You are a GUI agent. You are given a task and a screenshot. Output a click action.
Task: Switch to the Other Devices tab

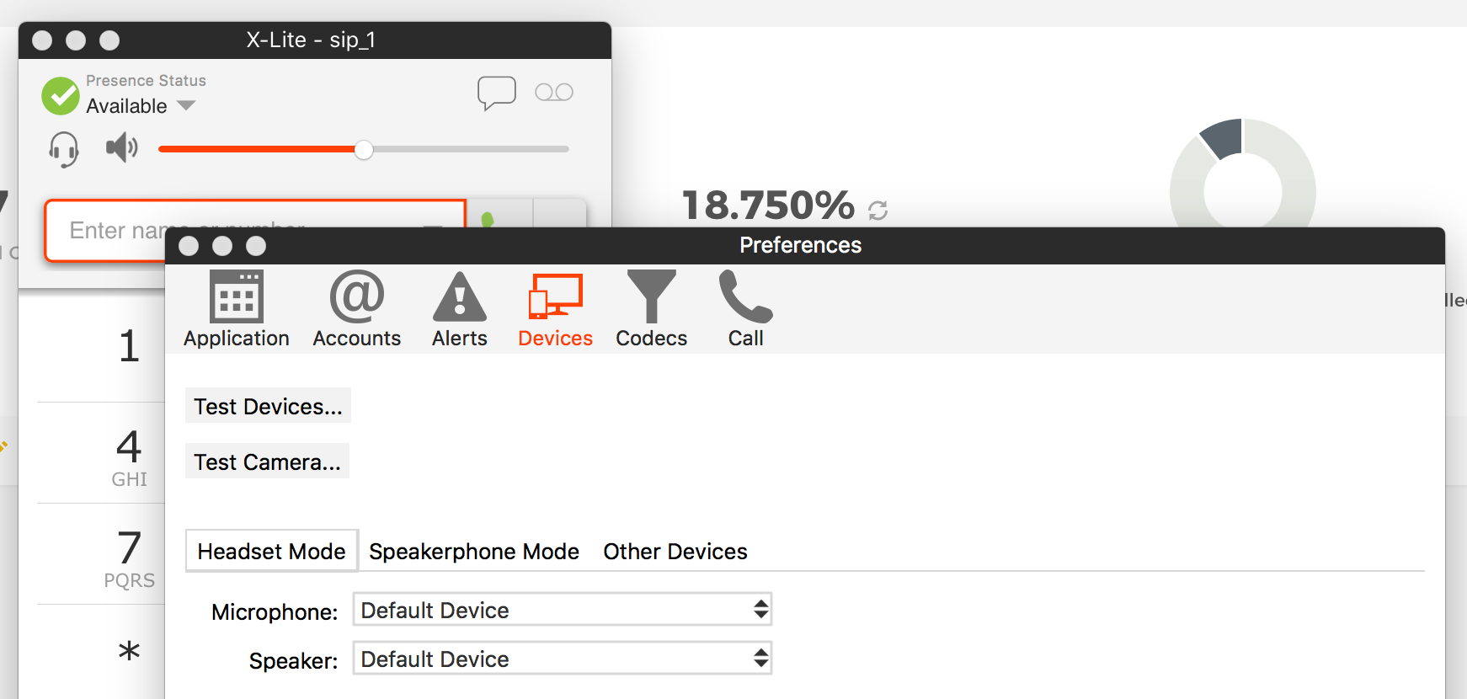(675, 552)
